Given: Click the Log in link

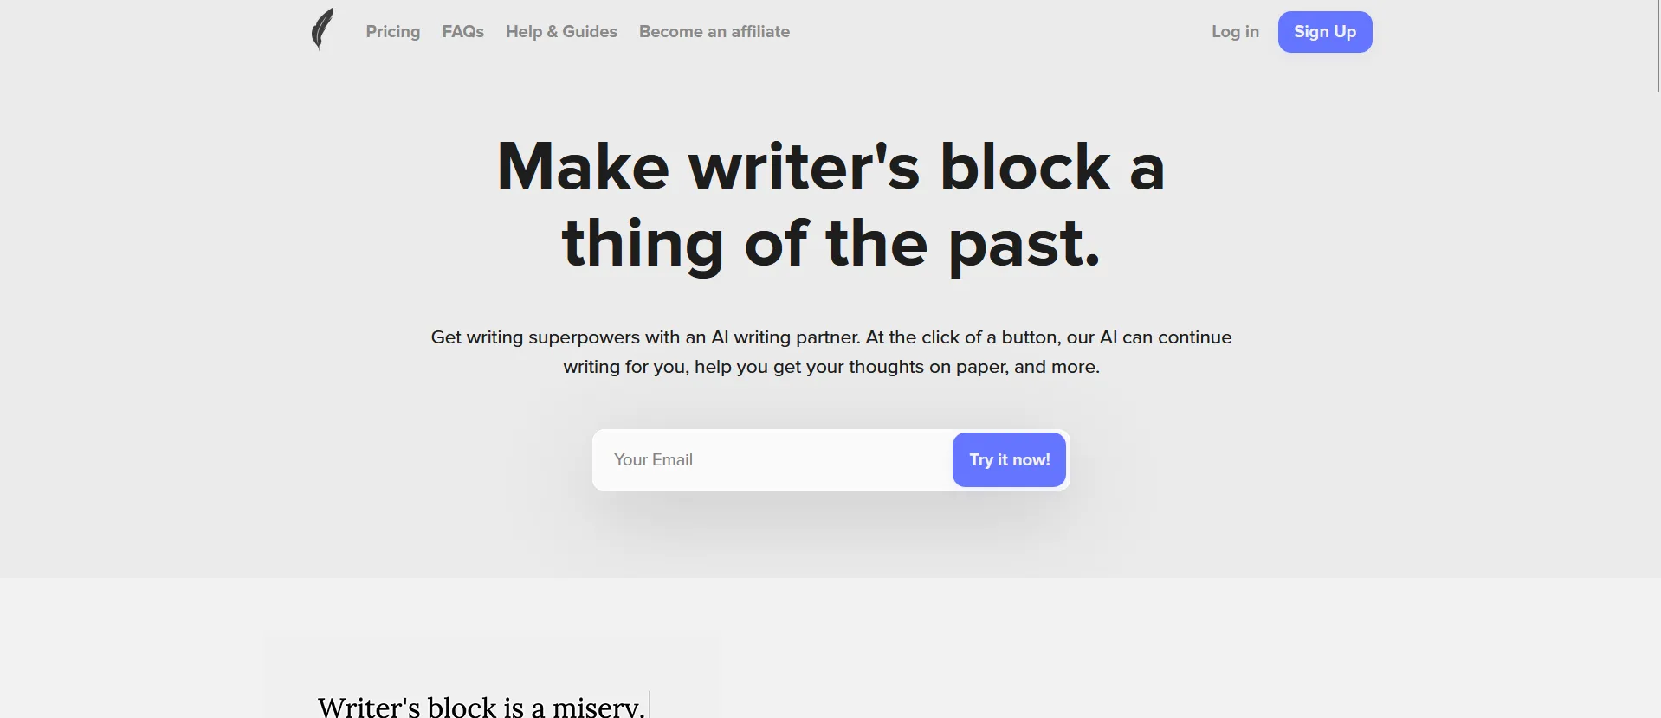Looking at the screenshot, I should [x=1235, y=31].
